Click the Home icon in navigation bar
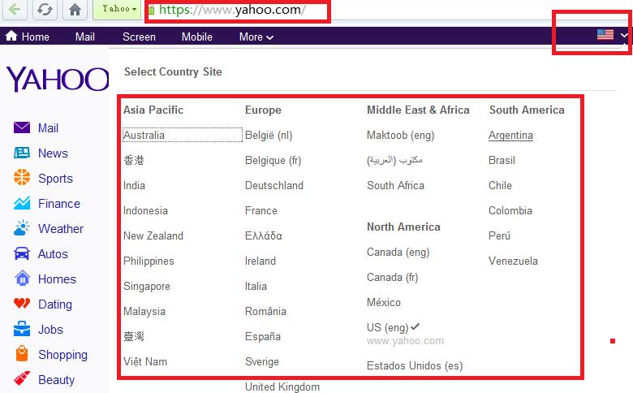 (11, 36)
